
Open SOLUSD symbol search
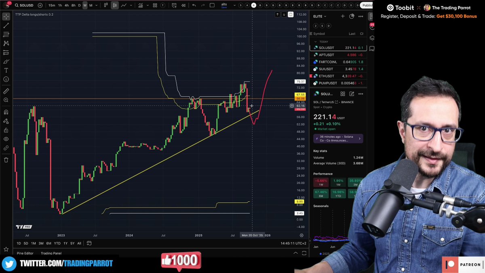(24, 5)
